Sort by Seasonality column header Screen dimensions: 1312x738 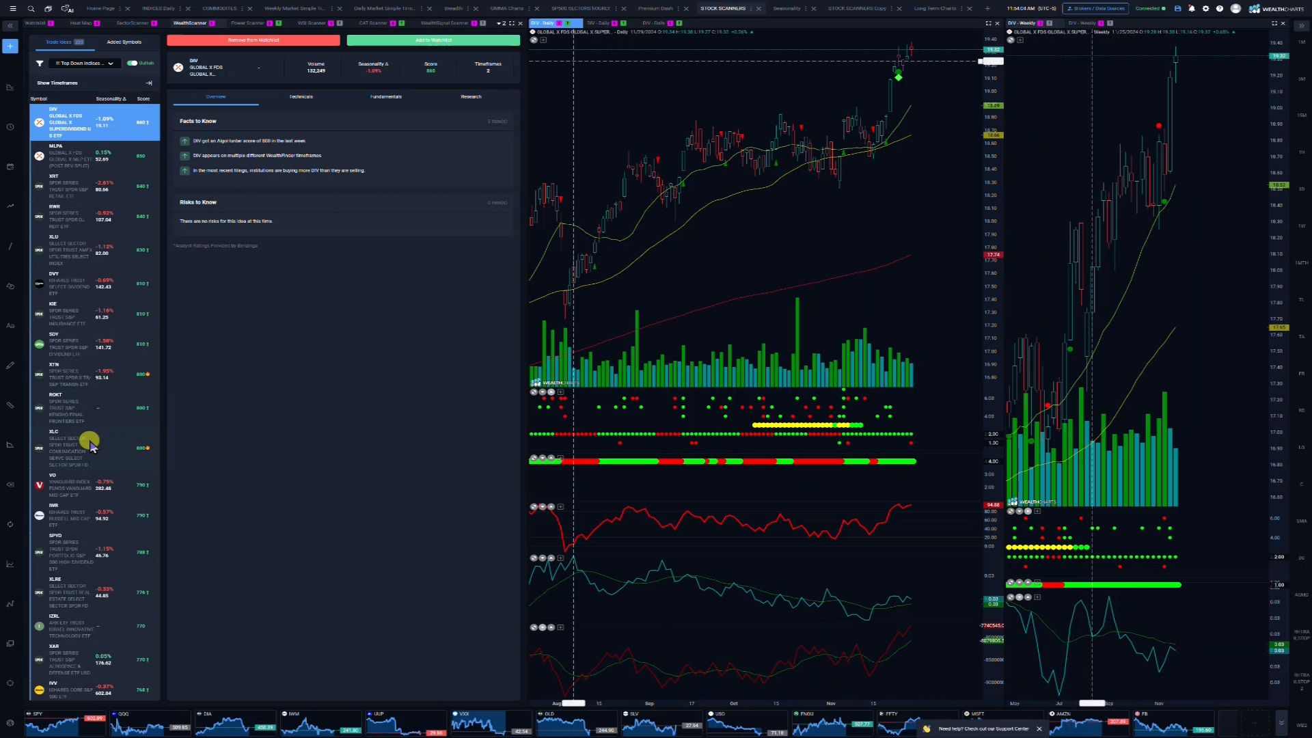tap(111, 99)
